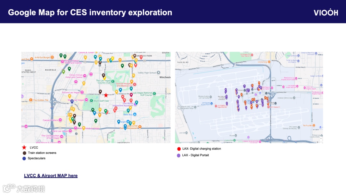Click The Las Vegas Country Club marker
346x195 pixels.
point(113,81)
